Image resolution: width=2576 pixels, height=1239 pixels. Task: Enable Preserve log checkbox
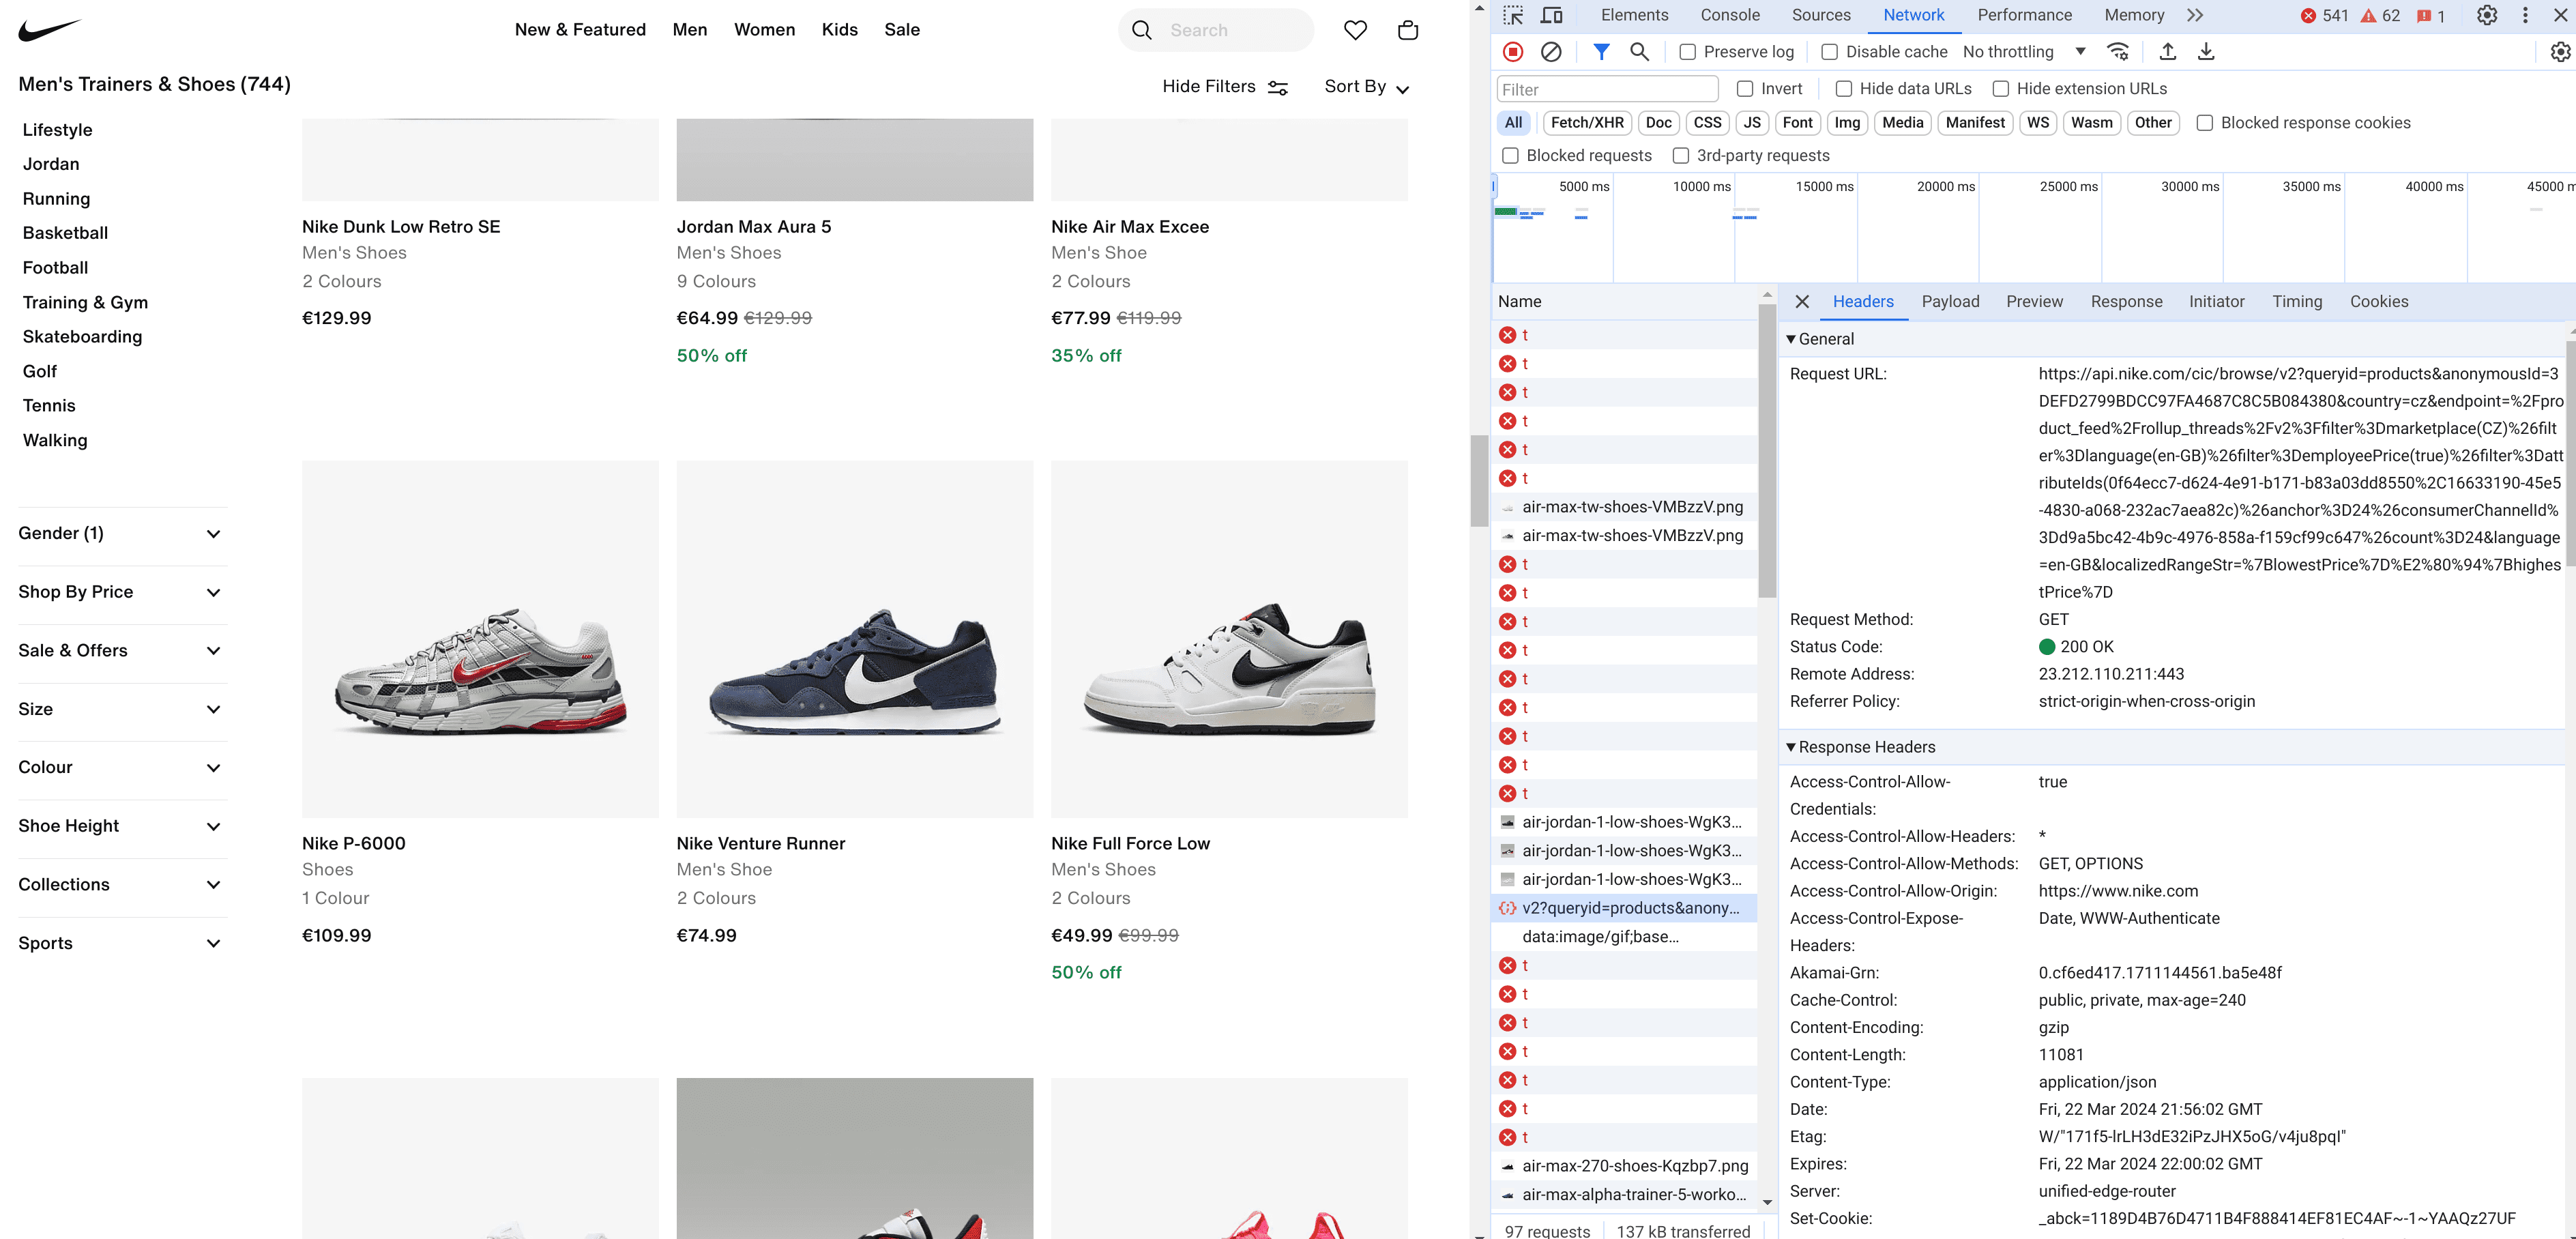tap(1688, 52)
